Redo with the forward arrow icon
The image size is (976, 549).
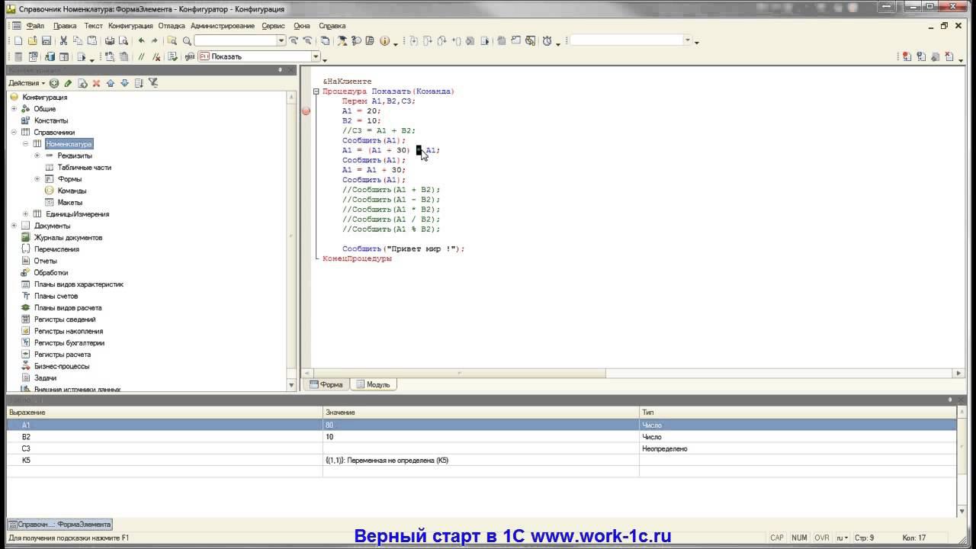[155, 40]
